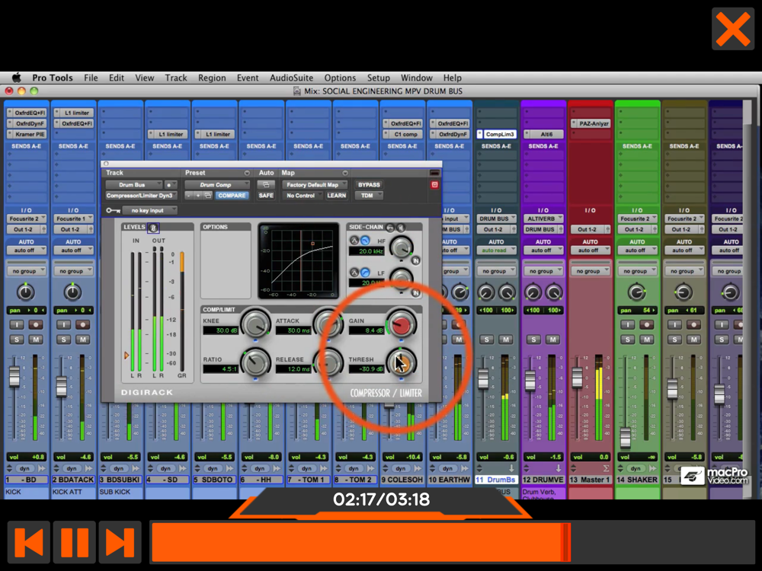Open the Window menu
The image size is (762, 571).
[x=417, y=78]
